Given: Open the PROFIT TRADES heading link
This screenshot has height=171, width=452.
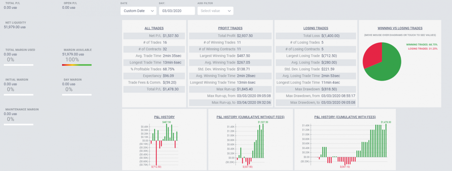Looking at the screenshot, I should click(230, 28).
